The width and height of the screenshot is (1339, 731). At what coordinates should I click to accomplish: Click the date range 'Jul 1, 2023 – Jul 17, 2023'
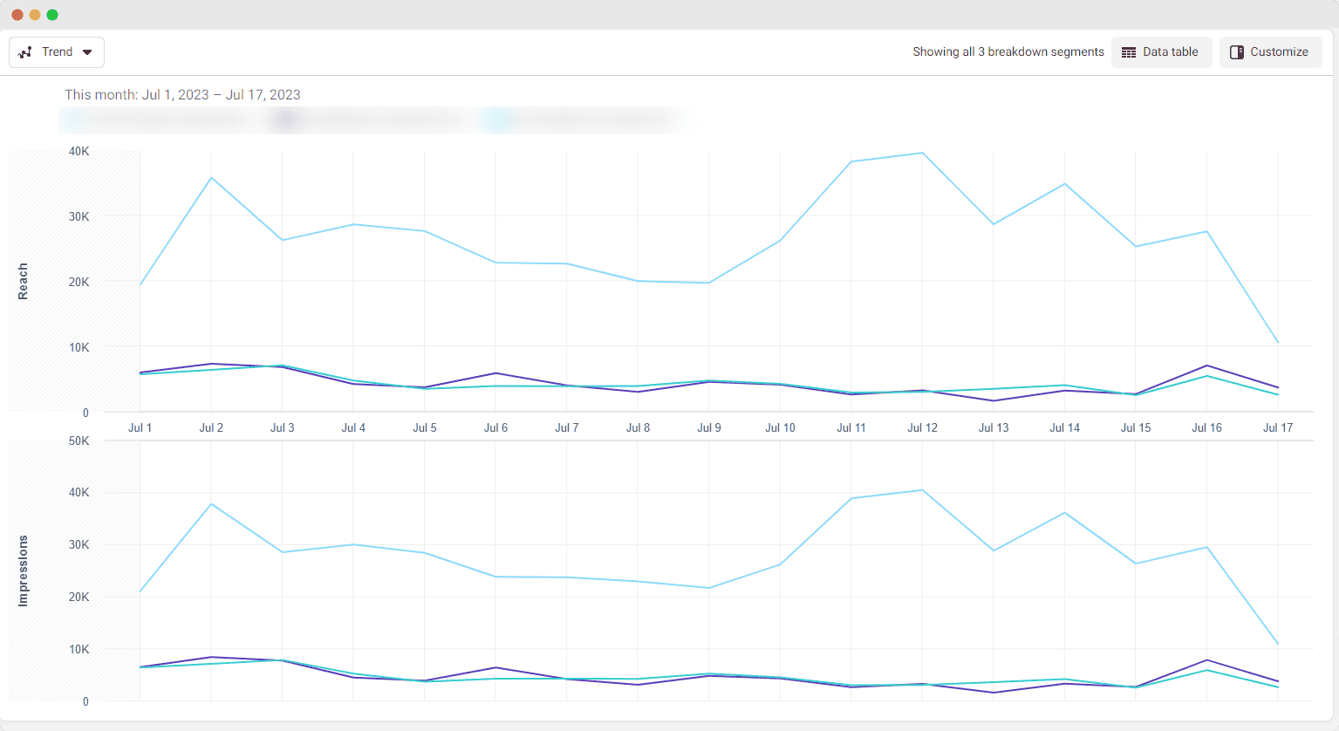(x=222, y=94)
